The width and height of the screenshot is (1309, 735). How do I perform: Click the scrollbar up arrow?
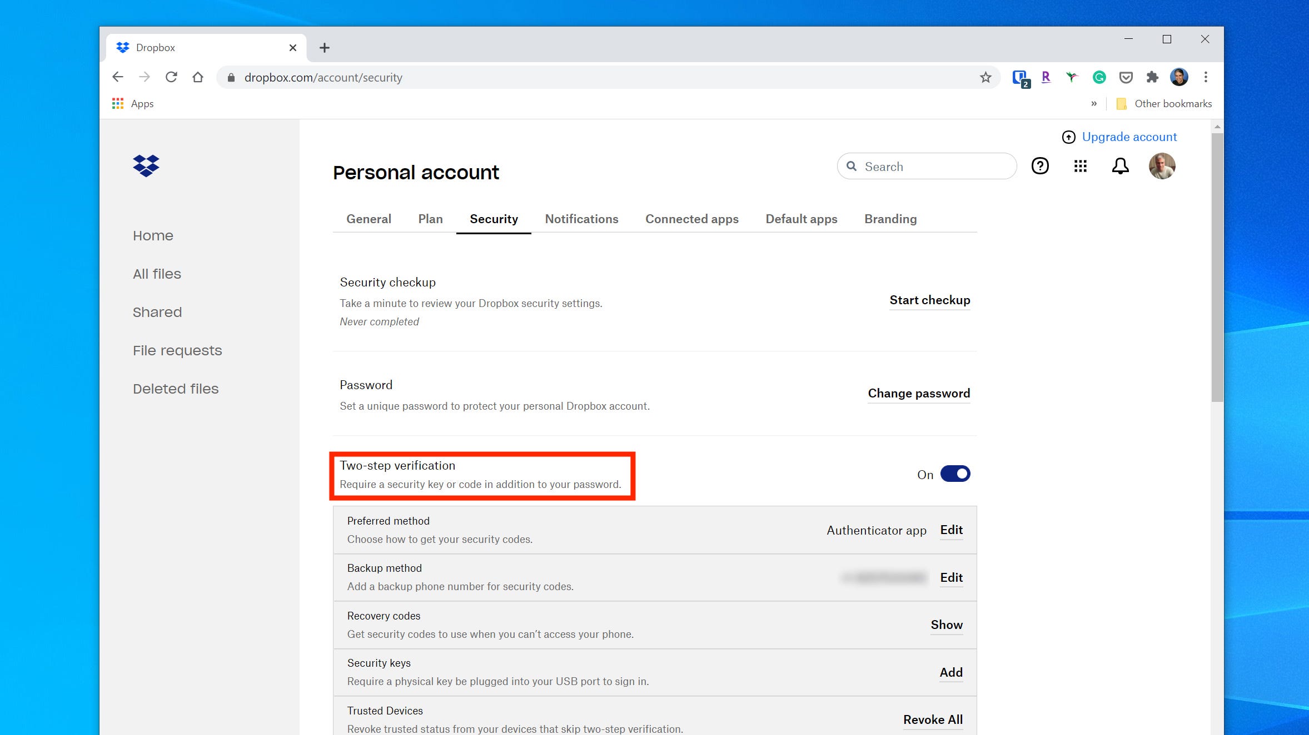point(1217,127)
